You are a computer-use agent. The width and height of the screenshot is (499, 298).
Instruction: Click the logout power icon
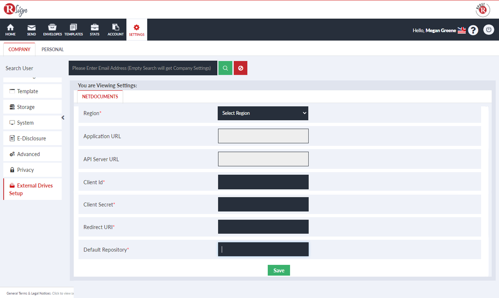pos(488,30)
